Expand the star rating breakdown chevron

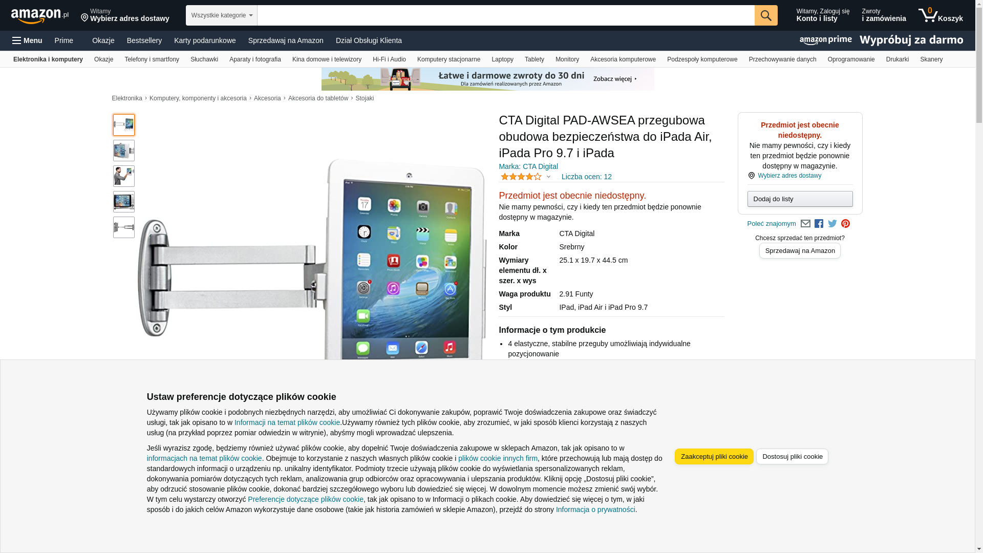[x=548, y=177]
